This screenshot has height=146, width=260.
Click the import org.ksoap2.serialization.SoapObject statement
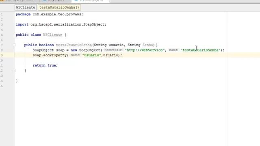click(61, 24)
